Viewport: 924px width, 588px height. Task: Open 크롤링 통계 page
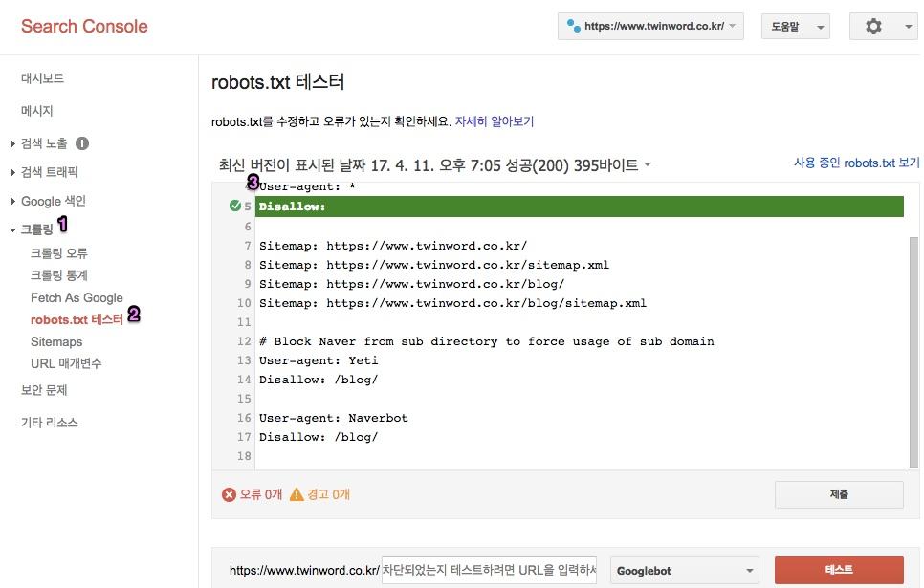[x=59, y=275]
